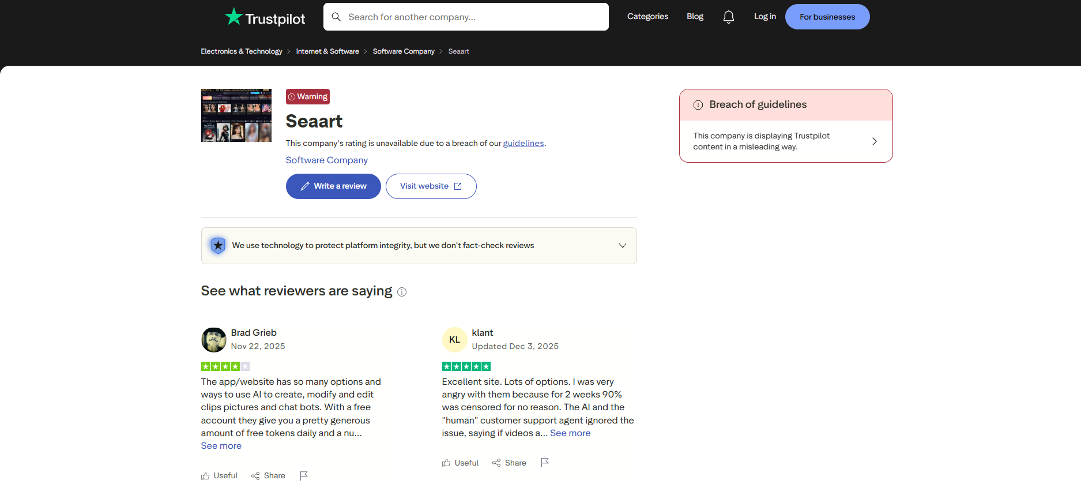Focus the Search for another company field

[466, 17]
